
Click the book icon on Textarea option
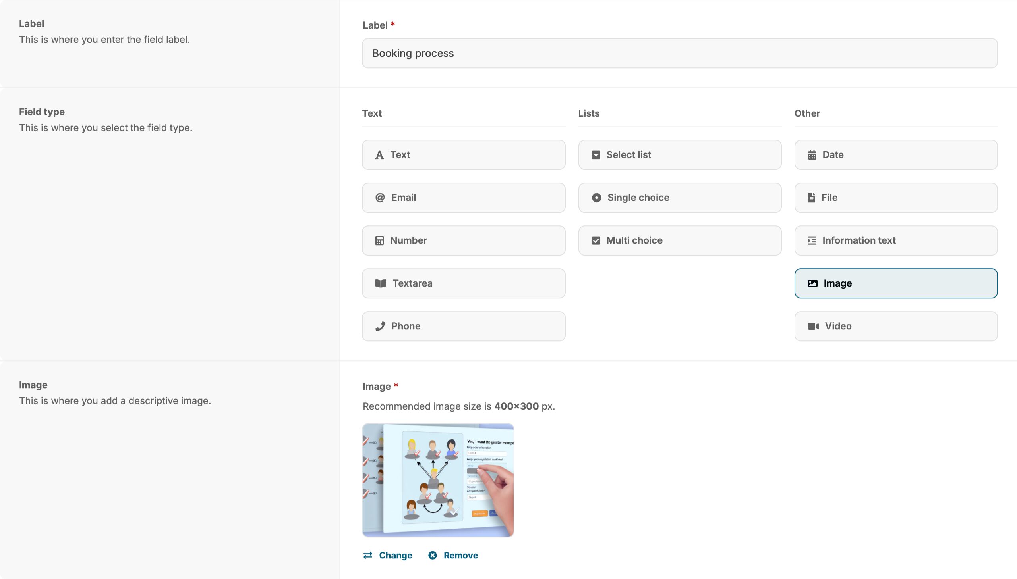[x=381, y=283]
